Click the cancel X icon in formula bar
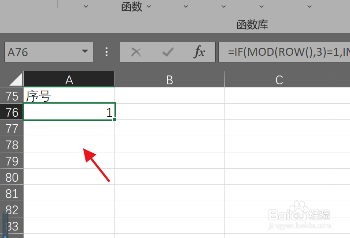 coord(136,52)
